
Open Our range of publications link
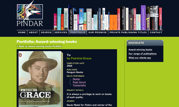142,54
